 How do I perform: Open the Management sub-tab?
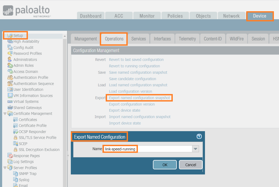[x=86, y=39]
